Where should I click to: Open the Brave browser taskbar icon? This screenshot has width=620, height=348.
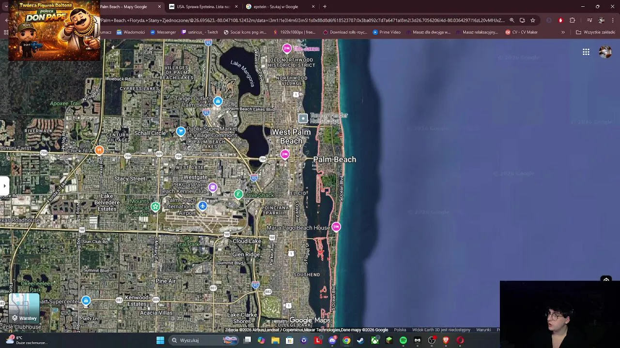coord(446,340)
